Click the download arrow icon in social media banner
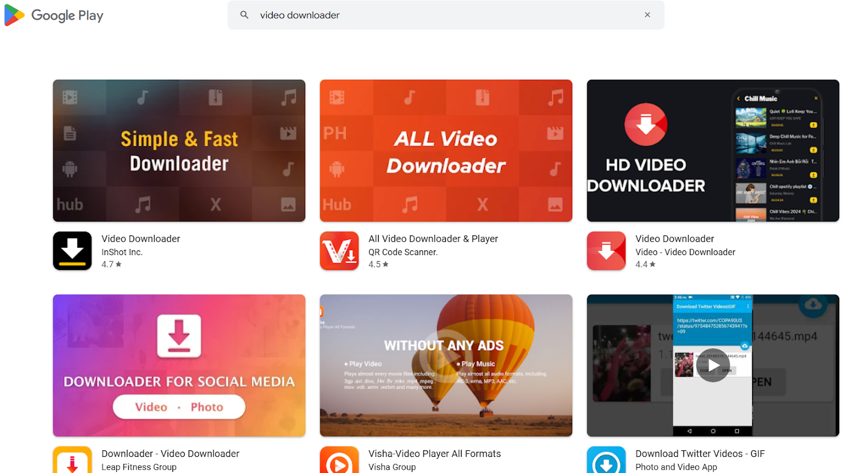This screenshot has width=851, height=473. coord(179,336)
